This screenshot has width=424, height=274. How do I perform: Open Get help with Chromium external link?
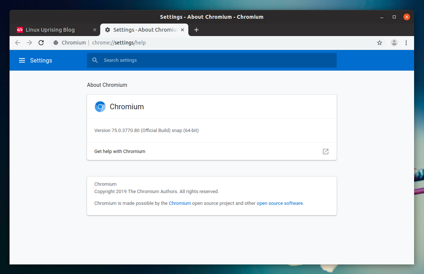325,151
